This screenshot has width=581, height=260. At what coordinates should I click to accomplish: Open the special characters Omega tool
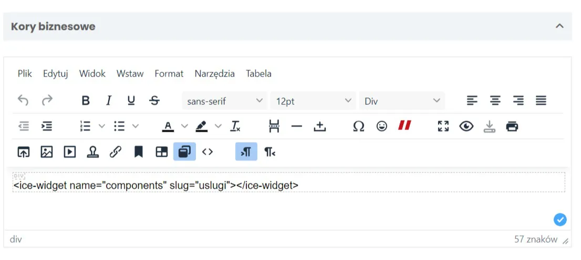[358, 126]
